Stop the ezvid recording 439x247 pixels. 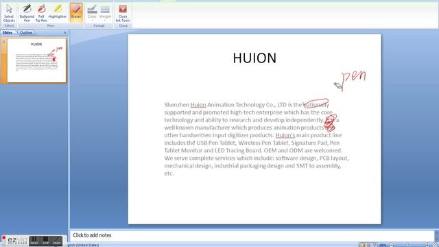point(46,241)
